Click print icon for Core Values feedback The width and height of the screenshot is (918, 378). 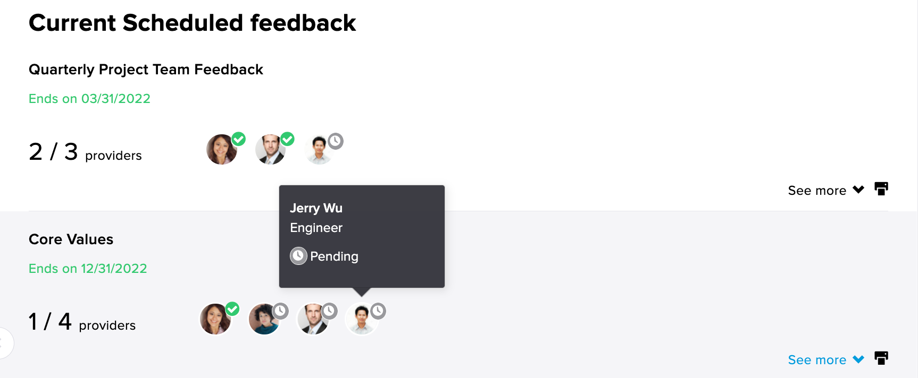click(x=881, y=358)
